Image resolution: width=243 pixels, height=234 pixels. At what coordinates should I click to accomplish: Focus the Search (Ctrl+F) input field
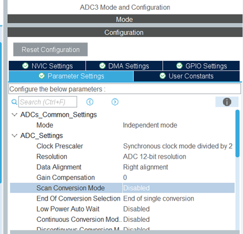pyautogui.click(x=47, y=102)
